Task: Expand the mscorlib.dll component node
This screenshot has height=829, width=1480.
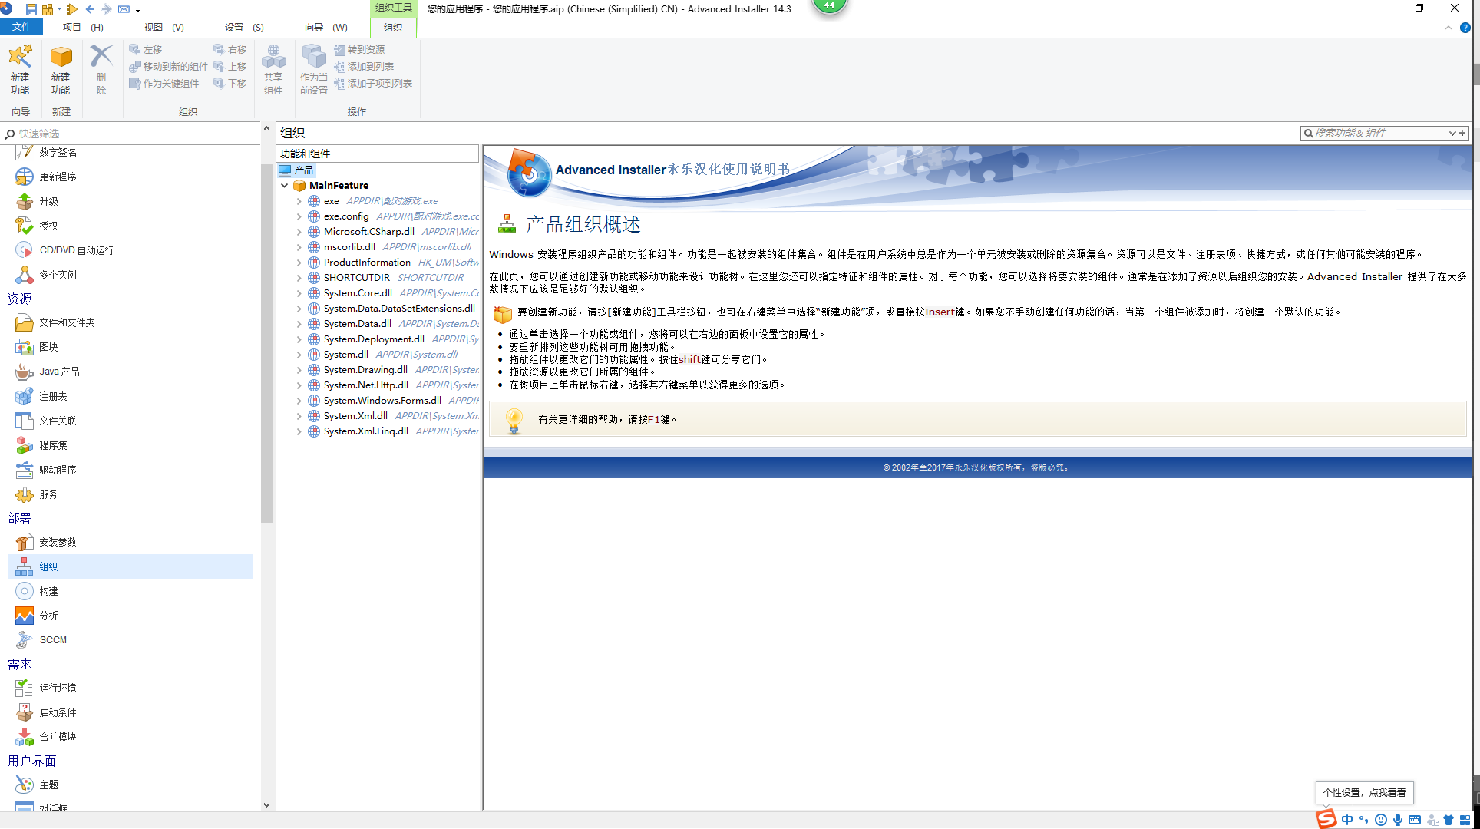Action: click(299, 247)
